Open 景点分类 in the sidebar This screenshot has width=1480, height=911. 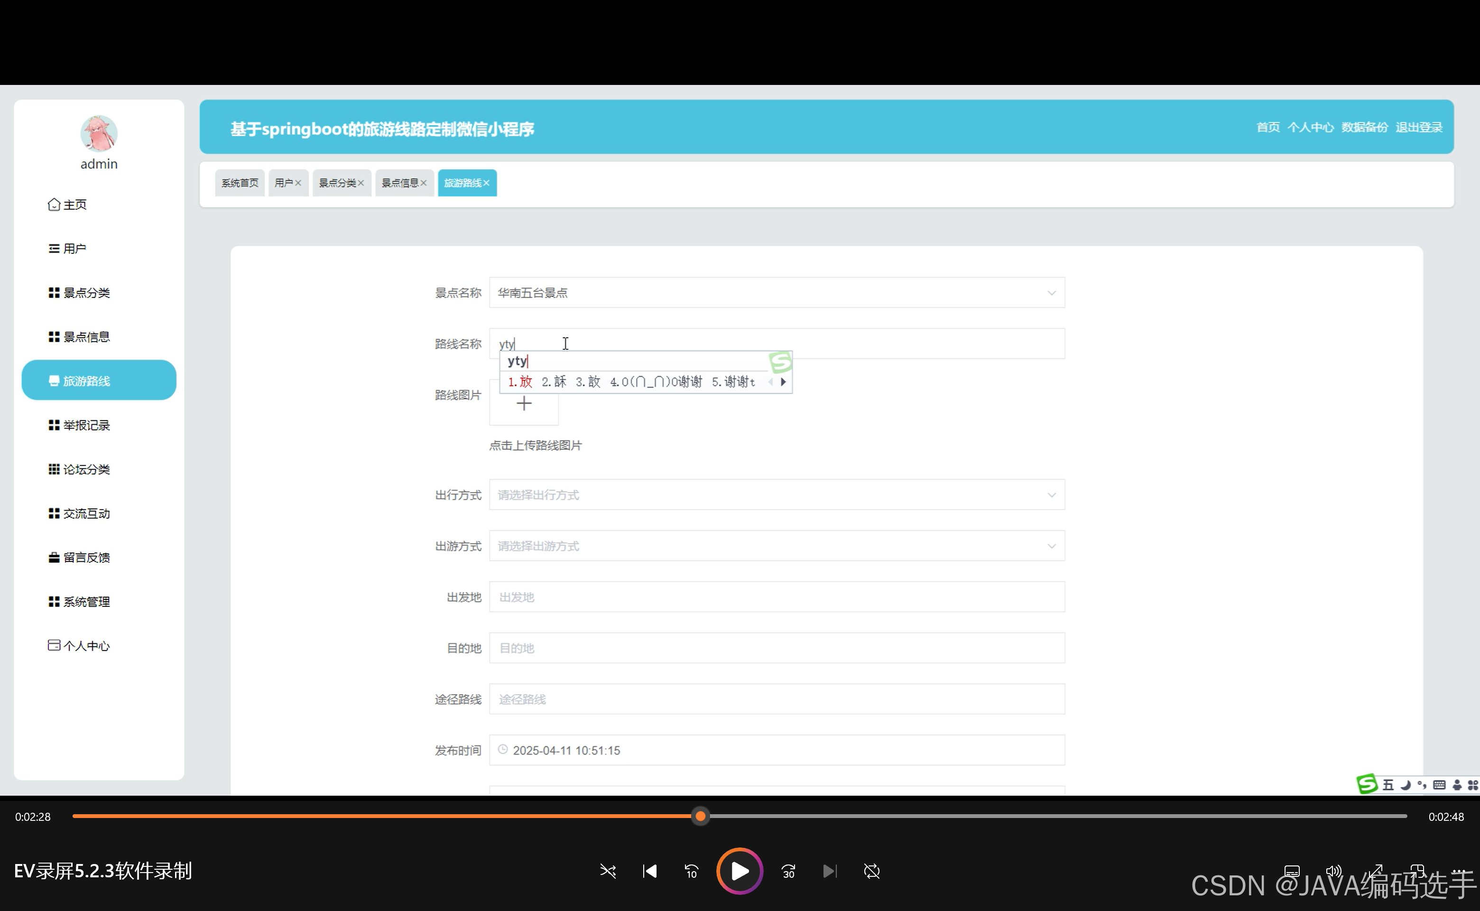(86, 293)
